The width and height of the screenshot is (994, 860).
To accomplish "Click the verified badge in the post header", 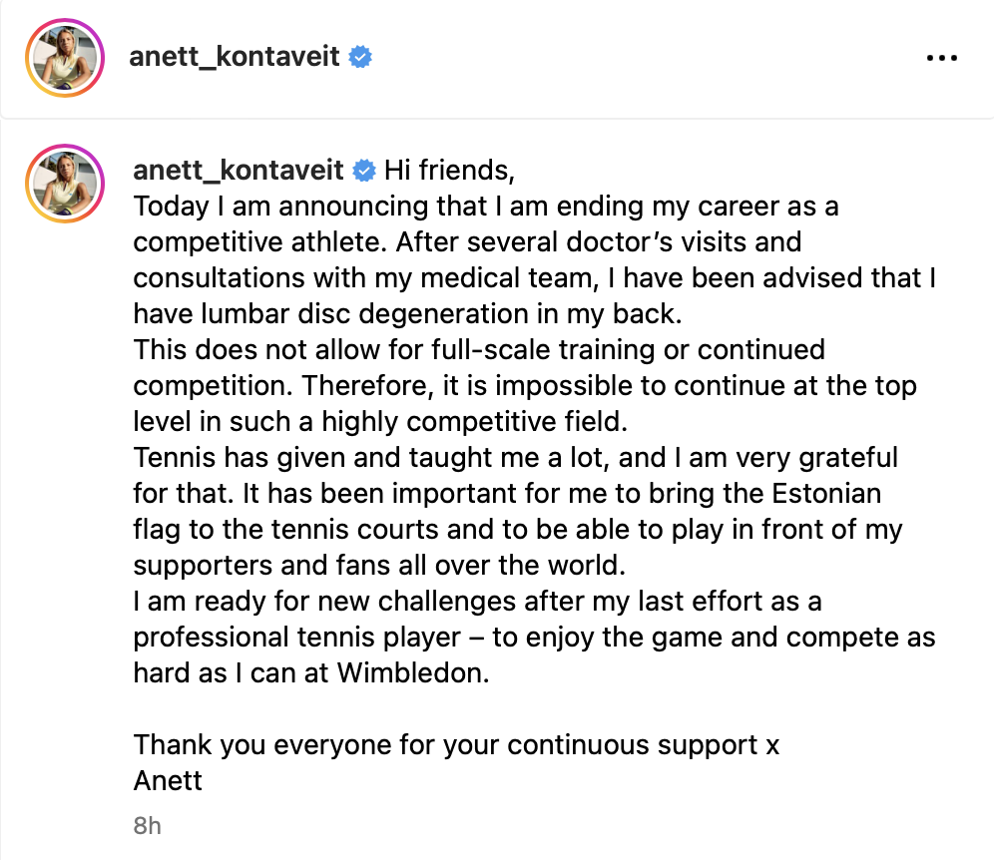I will (360, 58).
